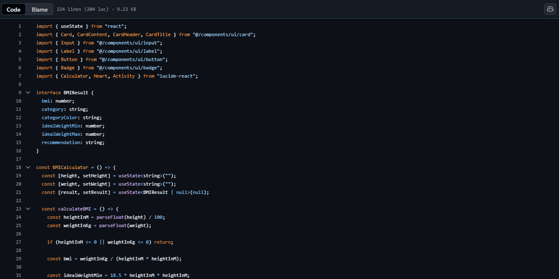Select the Code view tab

(14, 9)
